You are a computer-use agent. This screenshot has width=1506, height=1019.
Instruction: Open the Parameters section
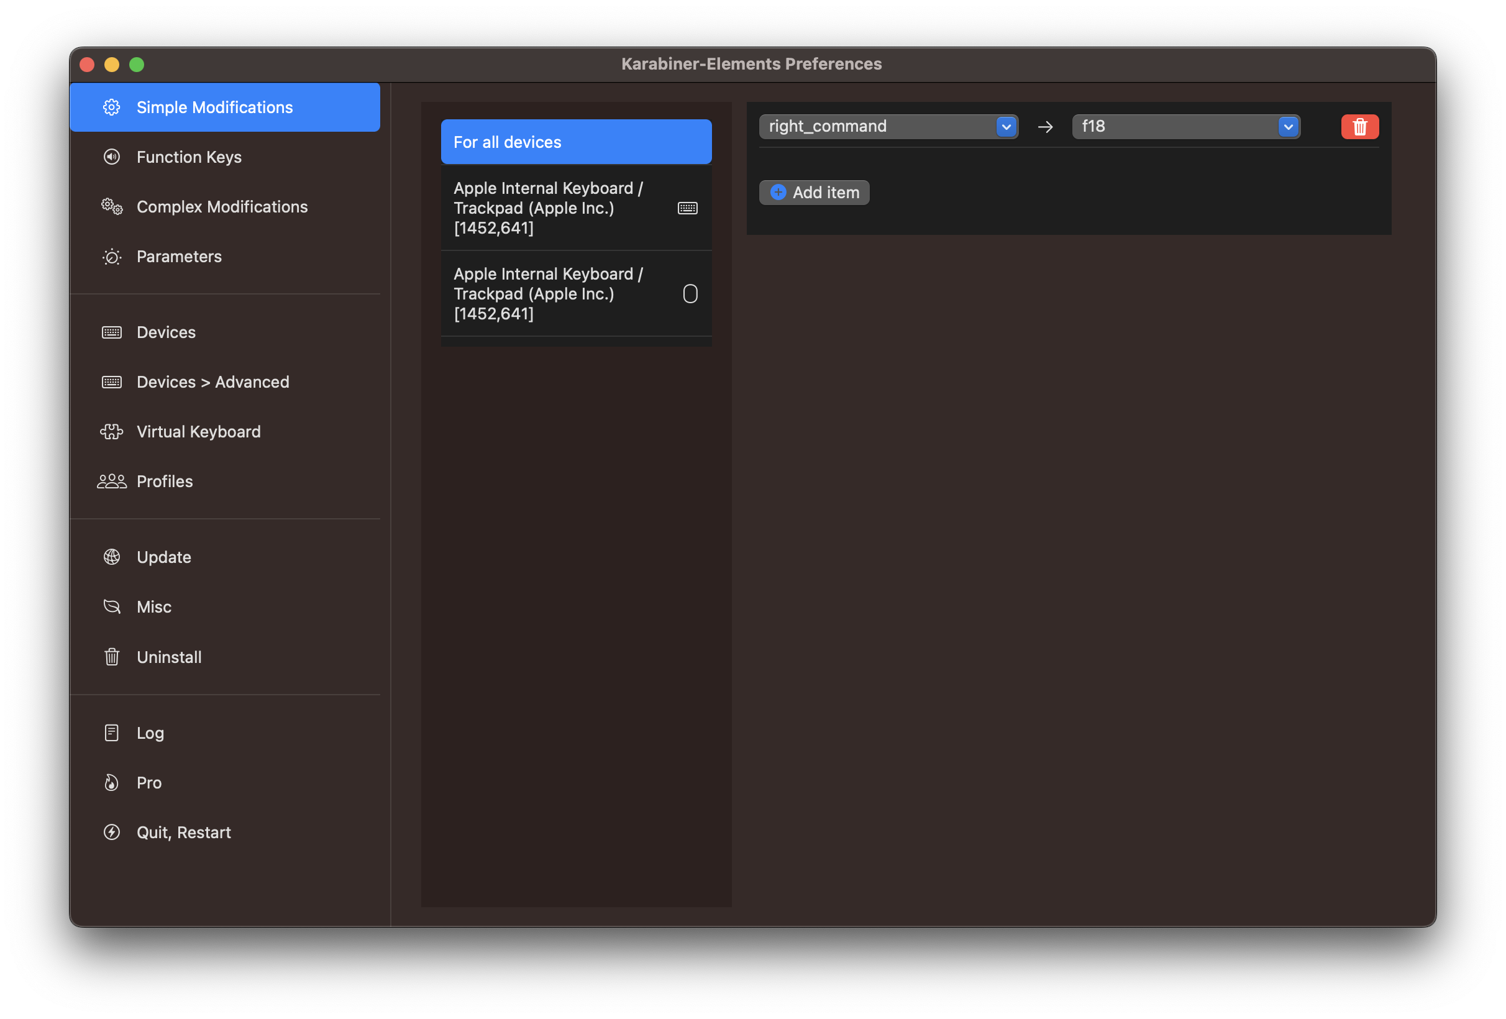point(179,257)
